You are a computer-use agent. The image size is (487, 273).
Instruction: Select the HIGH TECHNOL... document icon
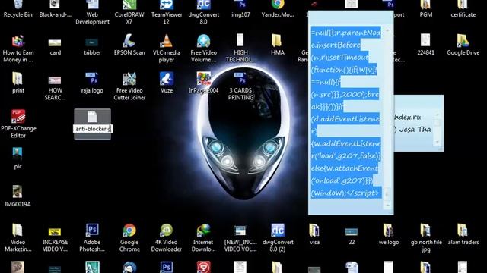coord(240,49)
